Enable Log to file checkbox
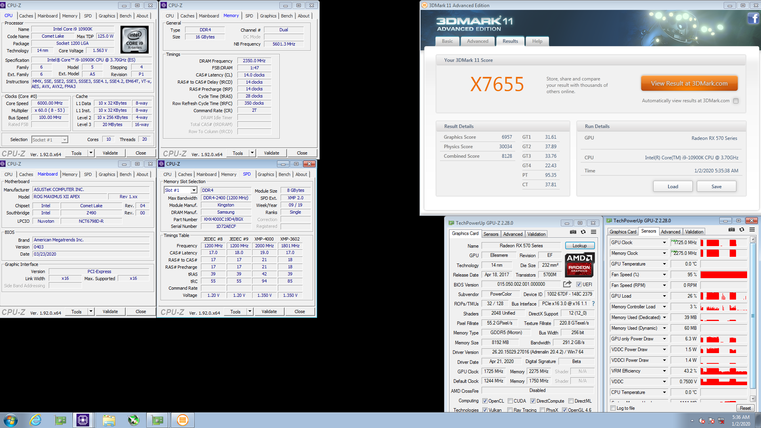Image resolution: width=761 pixels, height=428 pixels. tap(613, 408)
